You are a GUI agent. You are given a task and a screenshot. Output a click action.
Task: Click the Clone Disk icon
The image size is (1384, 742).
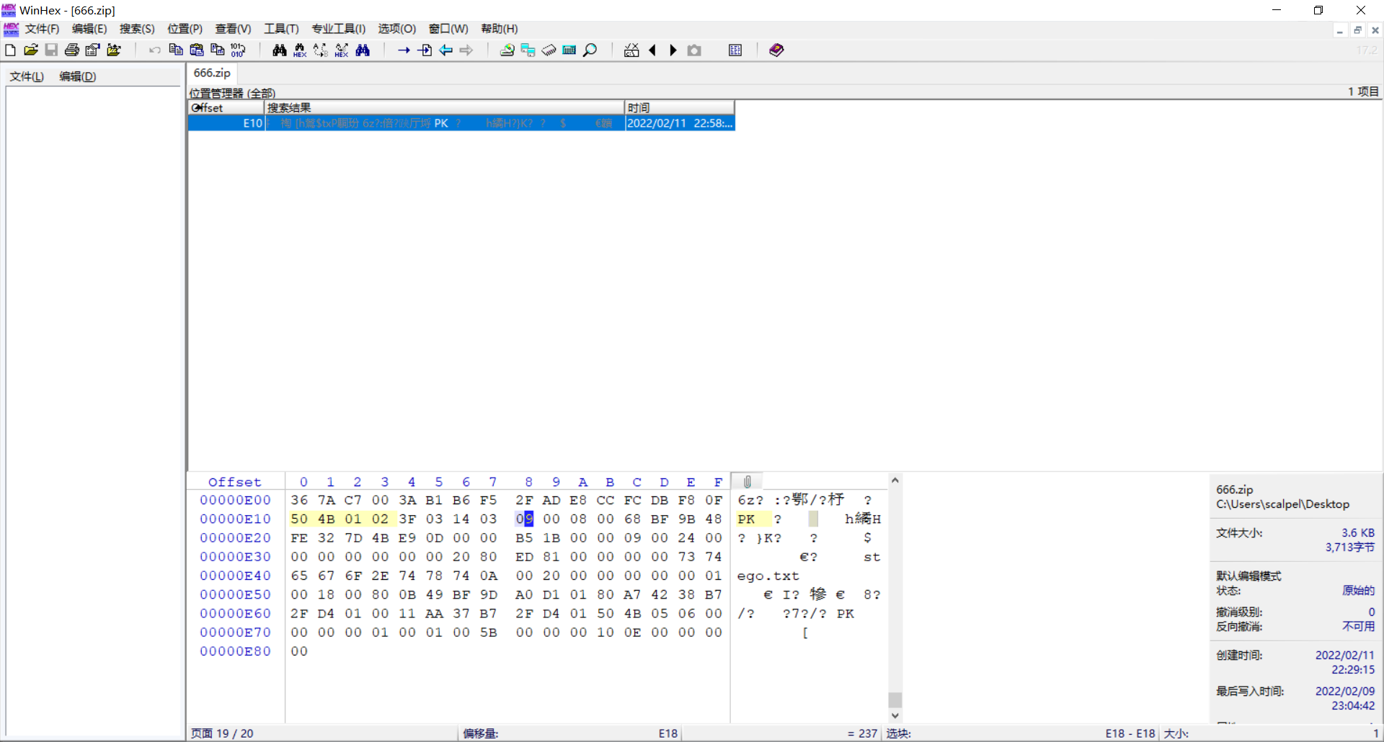tap(528, 50)
